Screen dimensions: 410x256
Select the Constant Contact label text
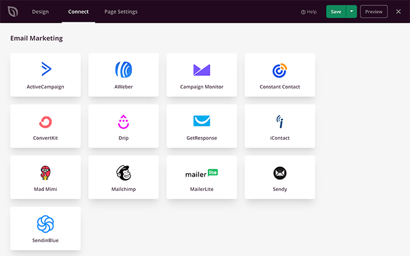pos(280,87)
